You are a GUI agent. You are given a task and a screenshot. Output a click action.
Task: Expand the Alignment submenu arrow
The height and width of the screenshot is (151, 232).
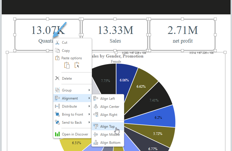click(x=89, y=98)
